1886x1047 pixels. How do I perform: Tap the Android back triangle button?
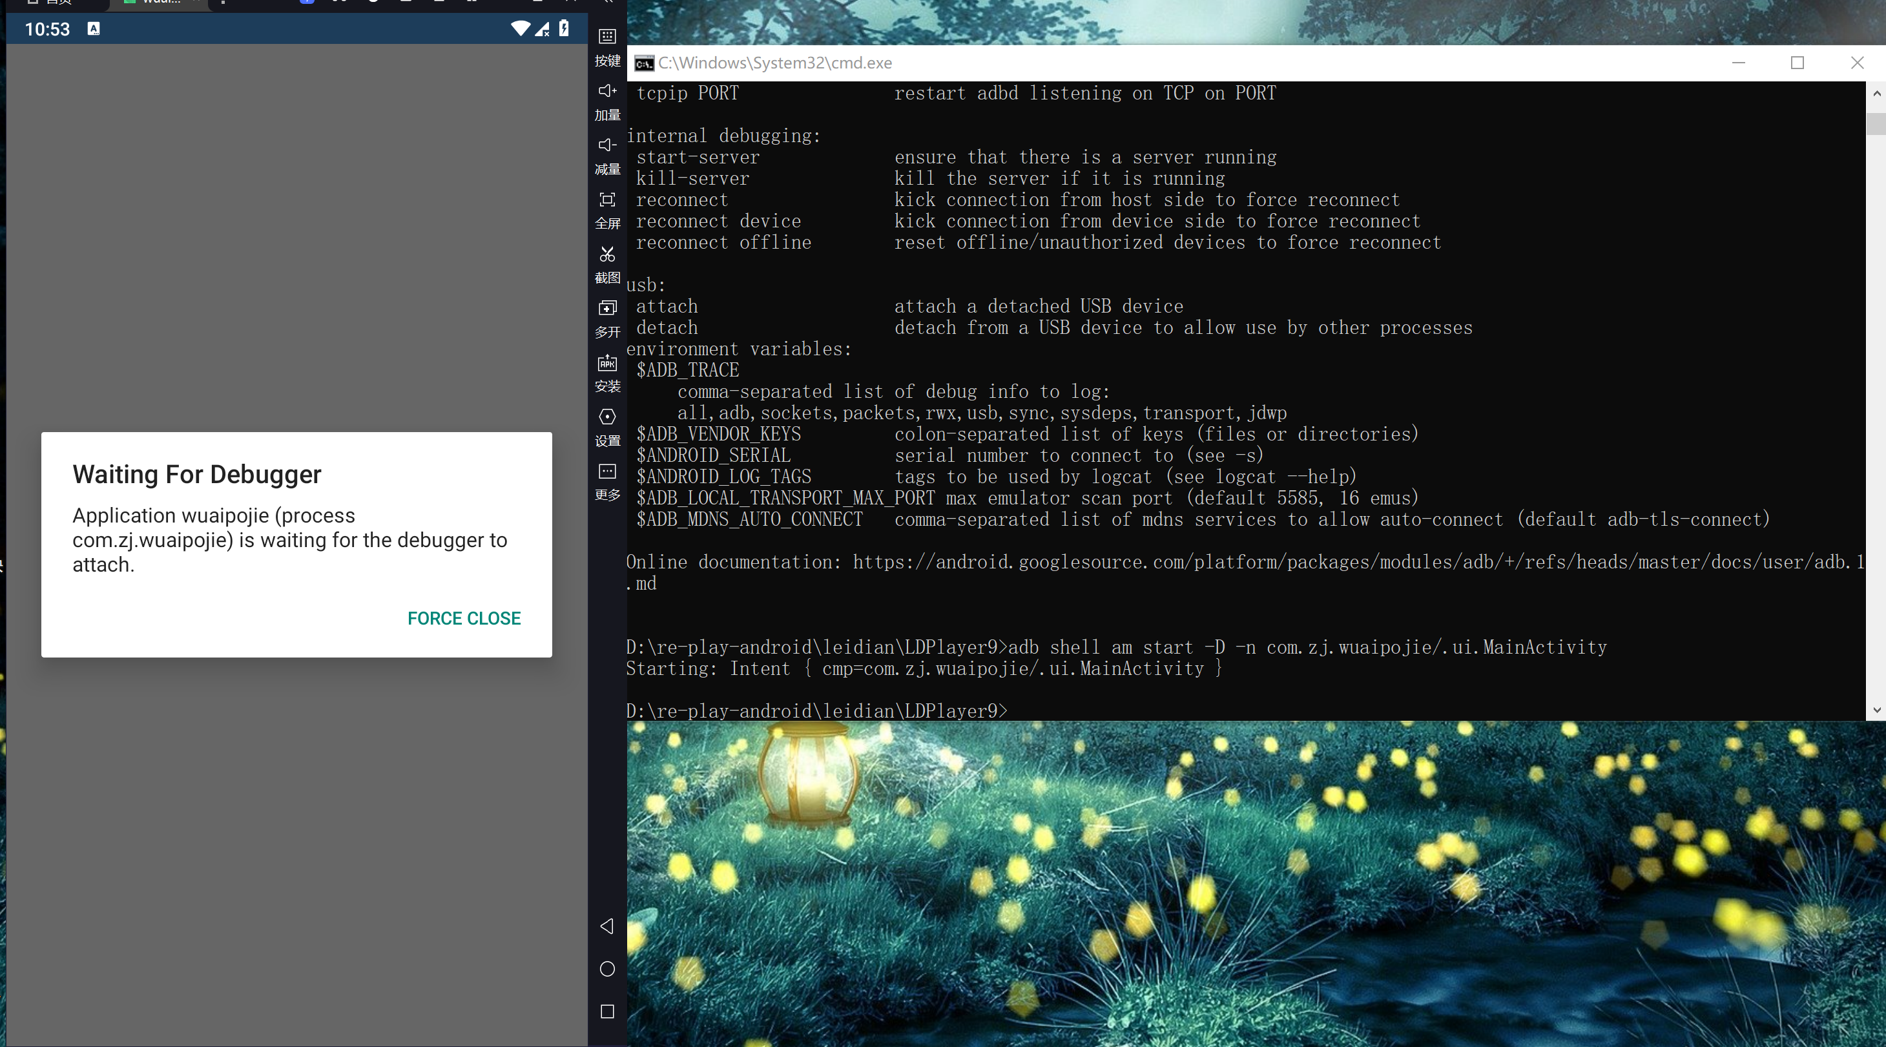point(607,926)
